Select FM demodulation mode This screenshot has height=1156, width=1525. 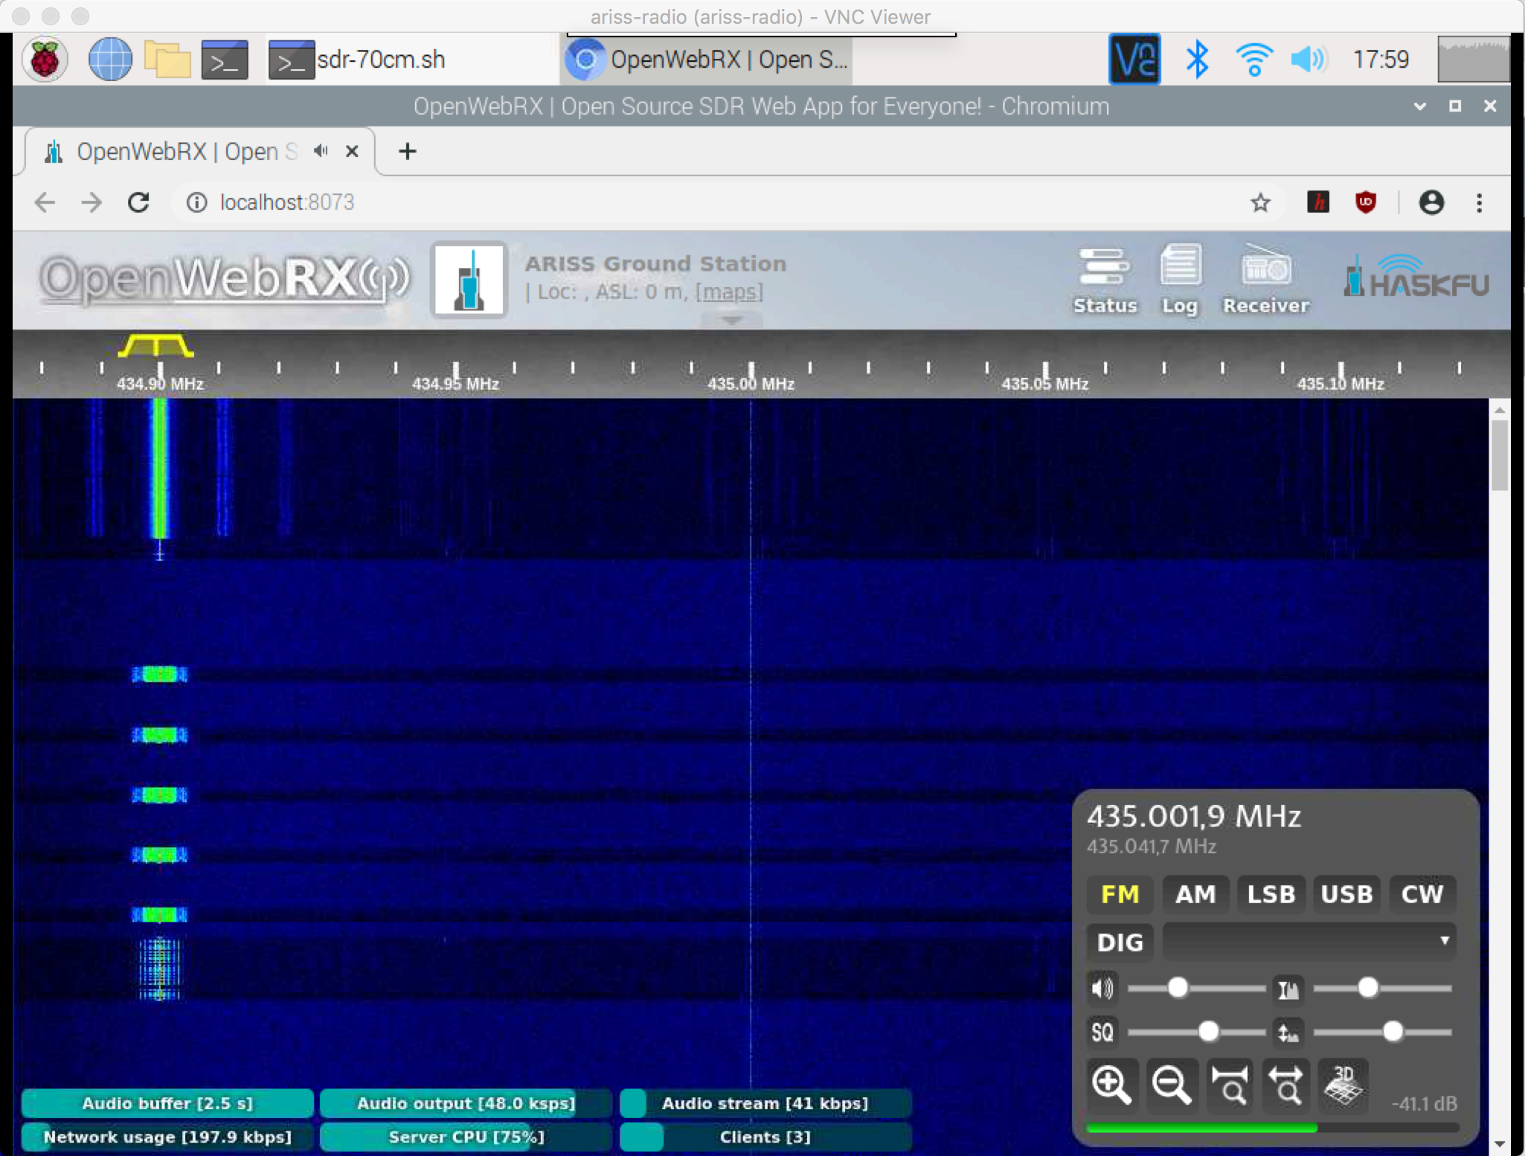point(1120,894)
